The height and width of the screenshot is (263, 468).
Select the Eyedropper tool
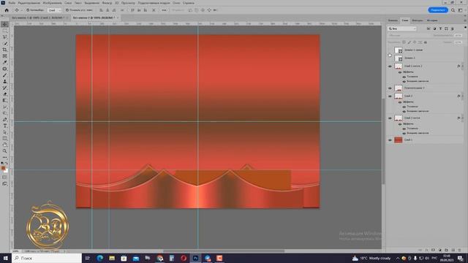coord(5,62)
